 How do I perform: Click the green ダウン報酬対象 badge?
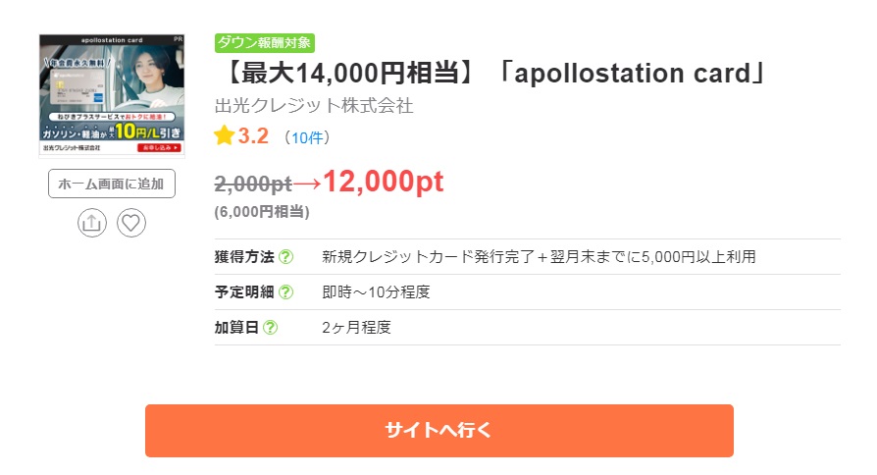click(x=265, y=42)
